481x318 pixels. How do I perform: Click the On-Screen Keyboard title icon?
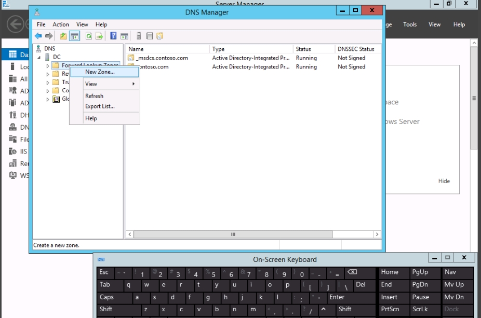pos(101,259)
